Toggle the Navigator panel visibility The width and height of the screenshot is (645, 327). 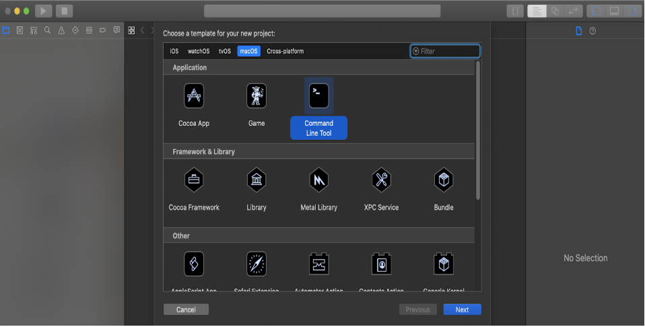point(596,11)
